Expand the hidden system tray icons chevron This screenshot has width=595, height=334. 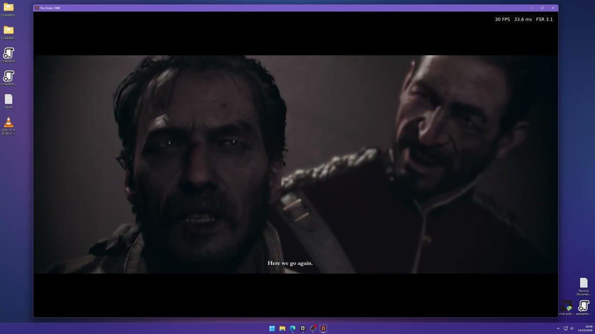point(558,328)
